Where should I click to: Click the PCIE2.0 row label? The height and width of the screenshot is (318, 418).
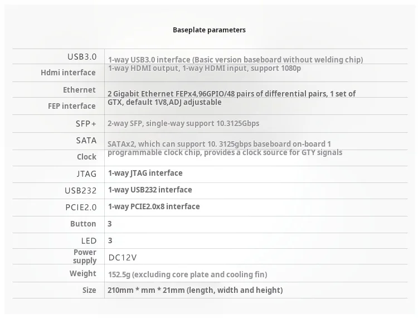(81, 207)
